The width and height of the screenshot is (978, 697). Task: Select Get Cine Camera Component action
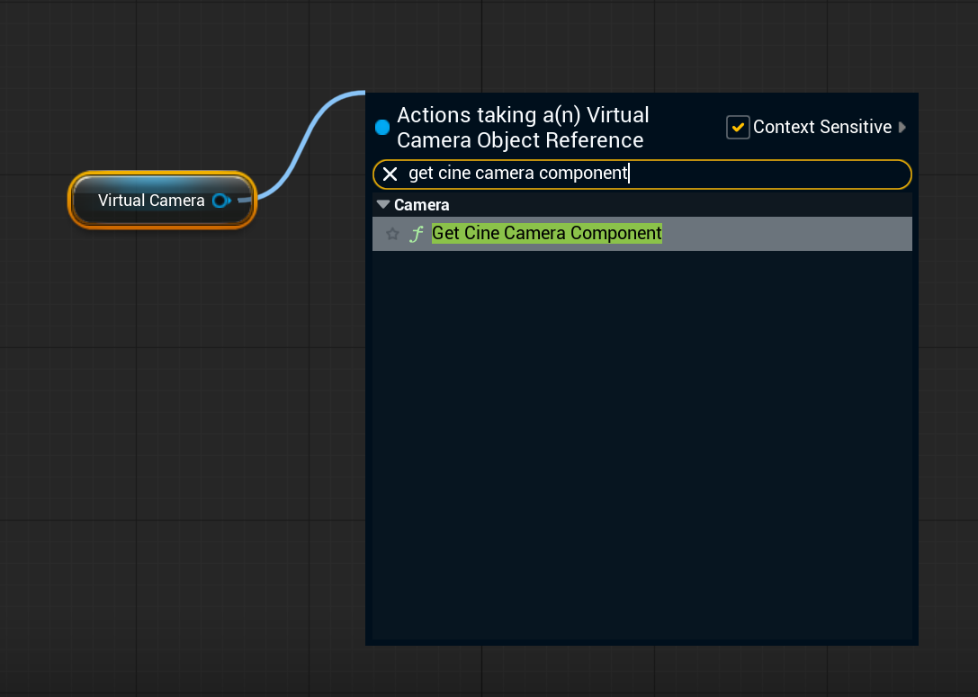pos(642,234)
